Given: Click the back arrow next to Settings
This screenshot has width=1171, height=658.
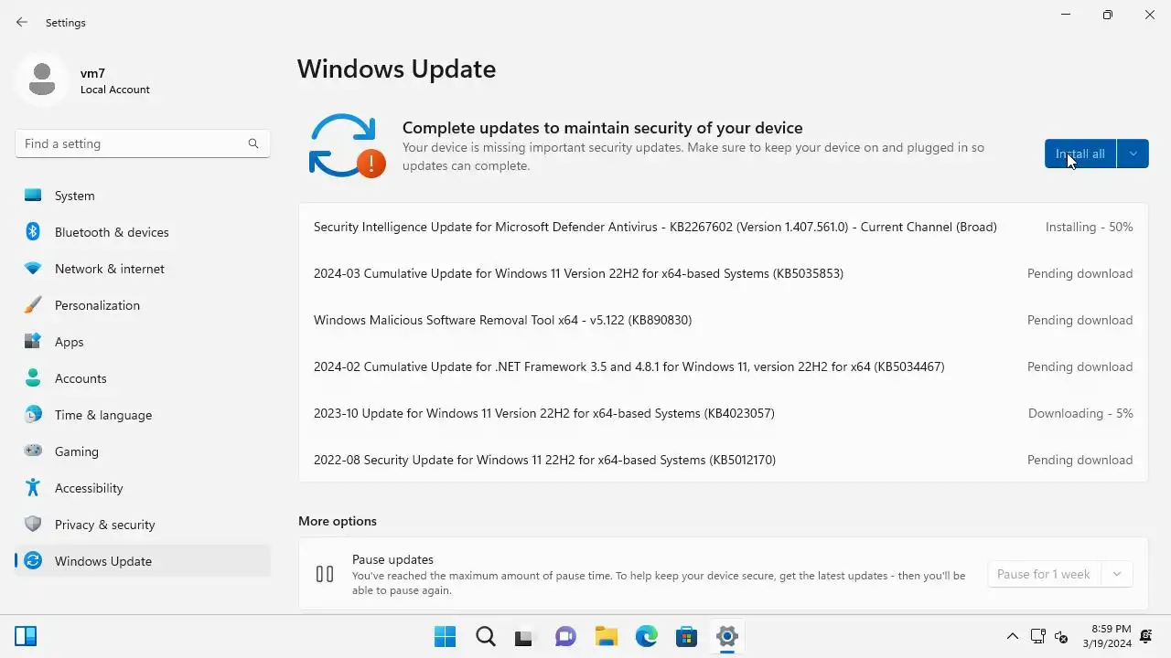Looking at the screenshot, I should pos(22,22).
